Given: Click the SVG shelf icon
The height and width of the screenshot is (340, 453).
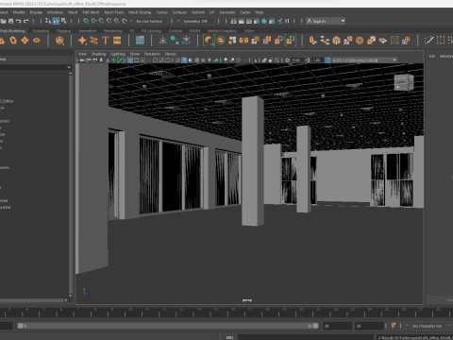Looking at the screenshot, I should (x=117, y=41).
